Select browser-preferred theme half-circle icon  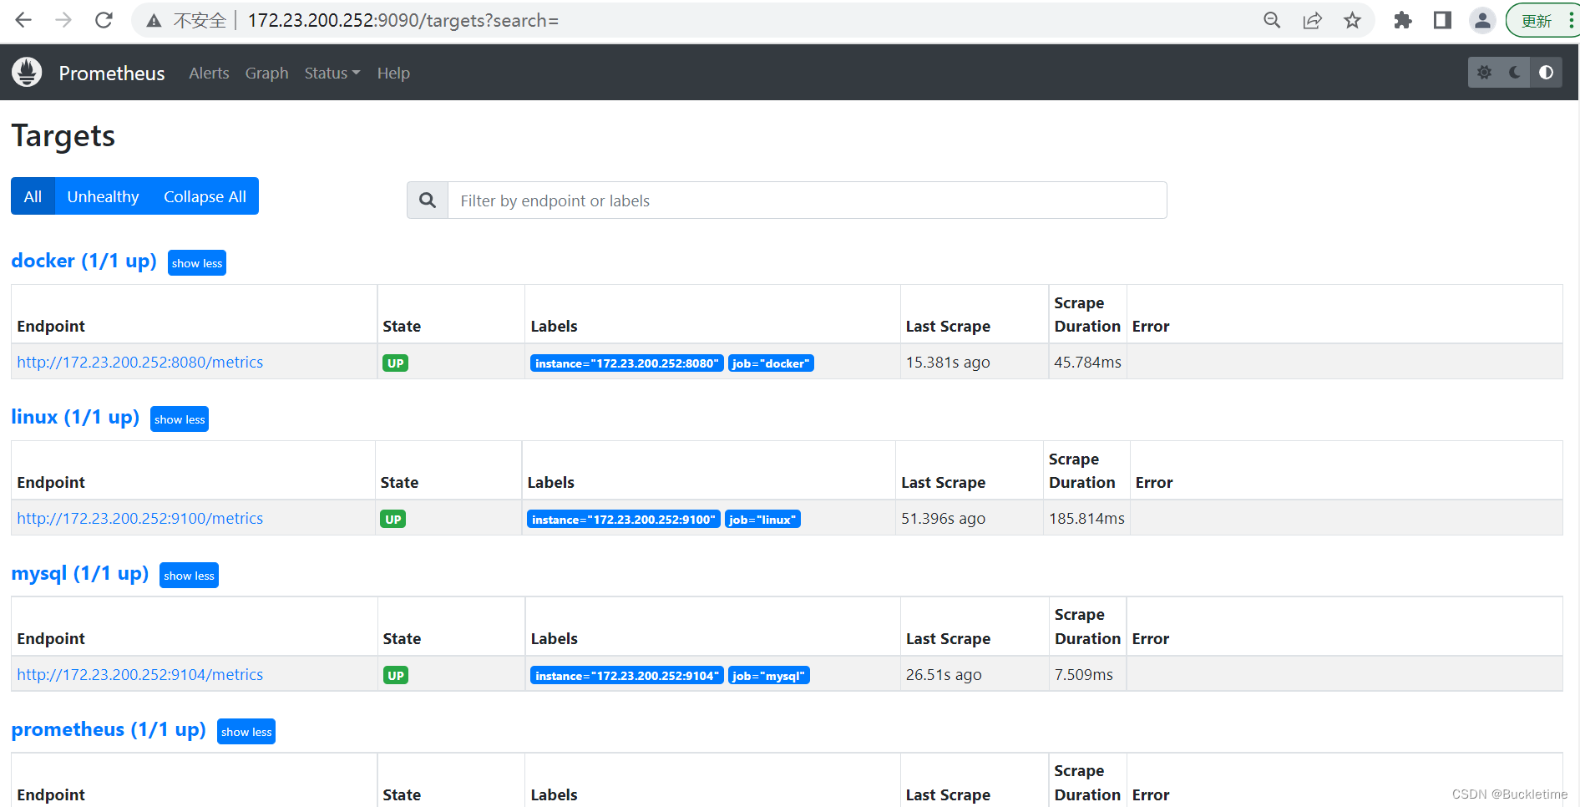coord(1546,73)
